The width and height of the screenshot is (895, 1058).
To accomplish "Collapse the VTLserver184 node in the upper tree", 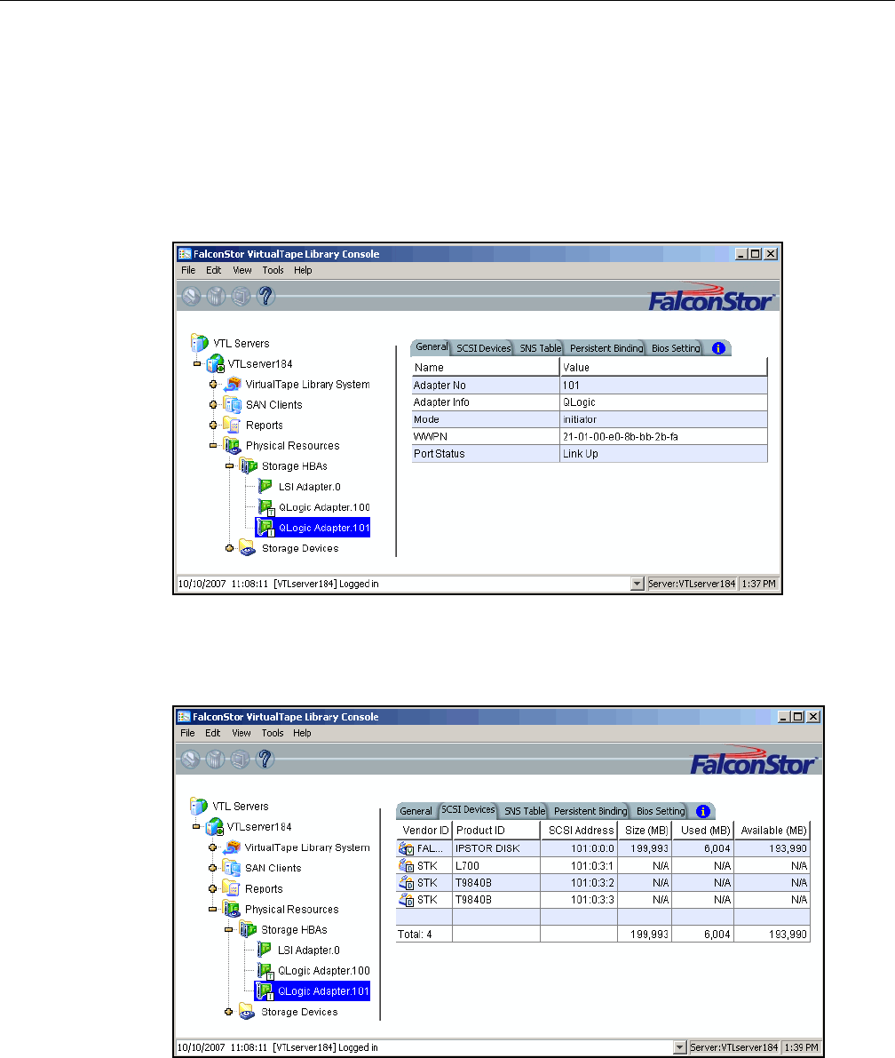I will tap(197, 363).
